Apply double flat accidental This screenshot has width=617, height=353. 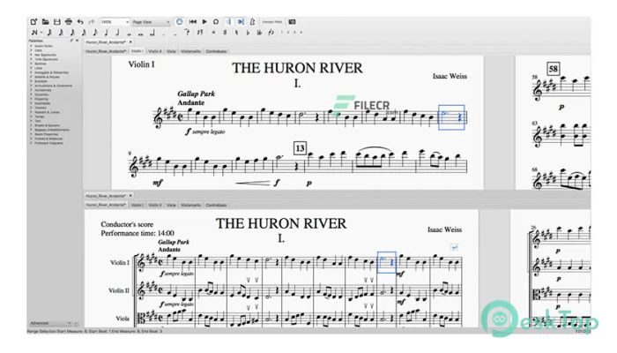[259, 33]
